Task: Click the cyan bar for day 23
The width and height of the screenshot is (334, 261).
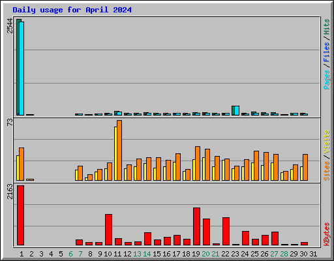Action: 237,111
